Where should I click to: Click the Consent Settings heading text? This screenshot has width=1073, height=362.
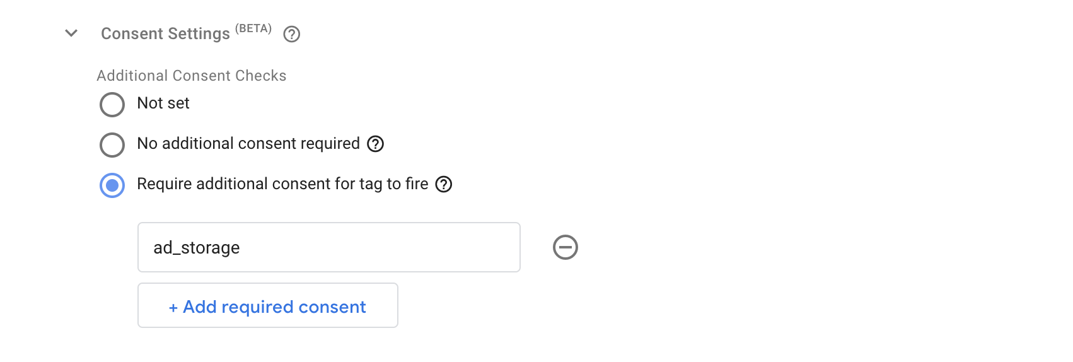(x=165, y=33)
